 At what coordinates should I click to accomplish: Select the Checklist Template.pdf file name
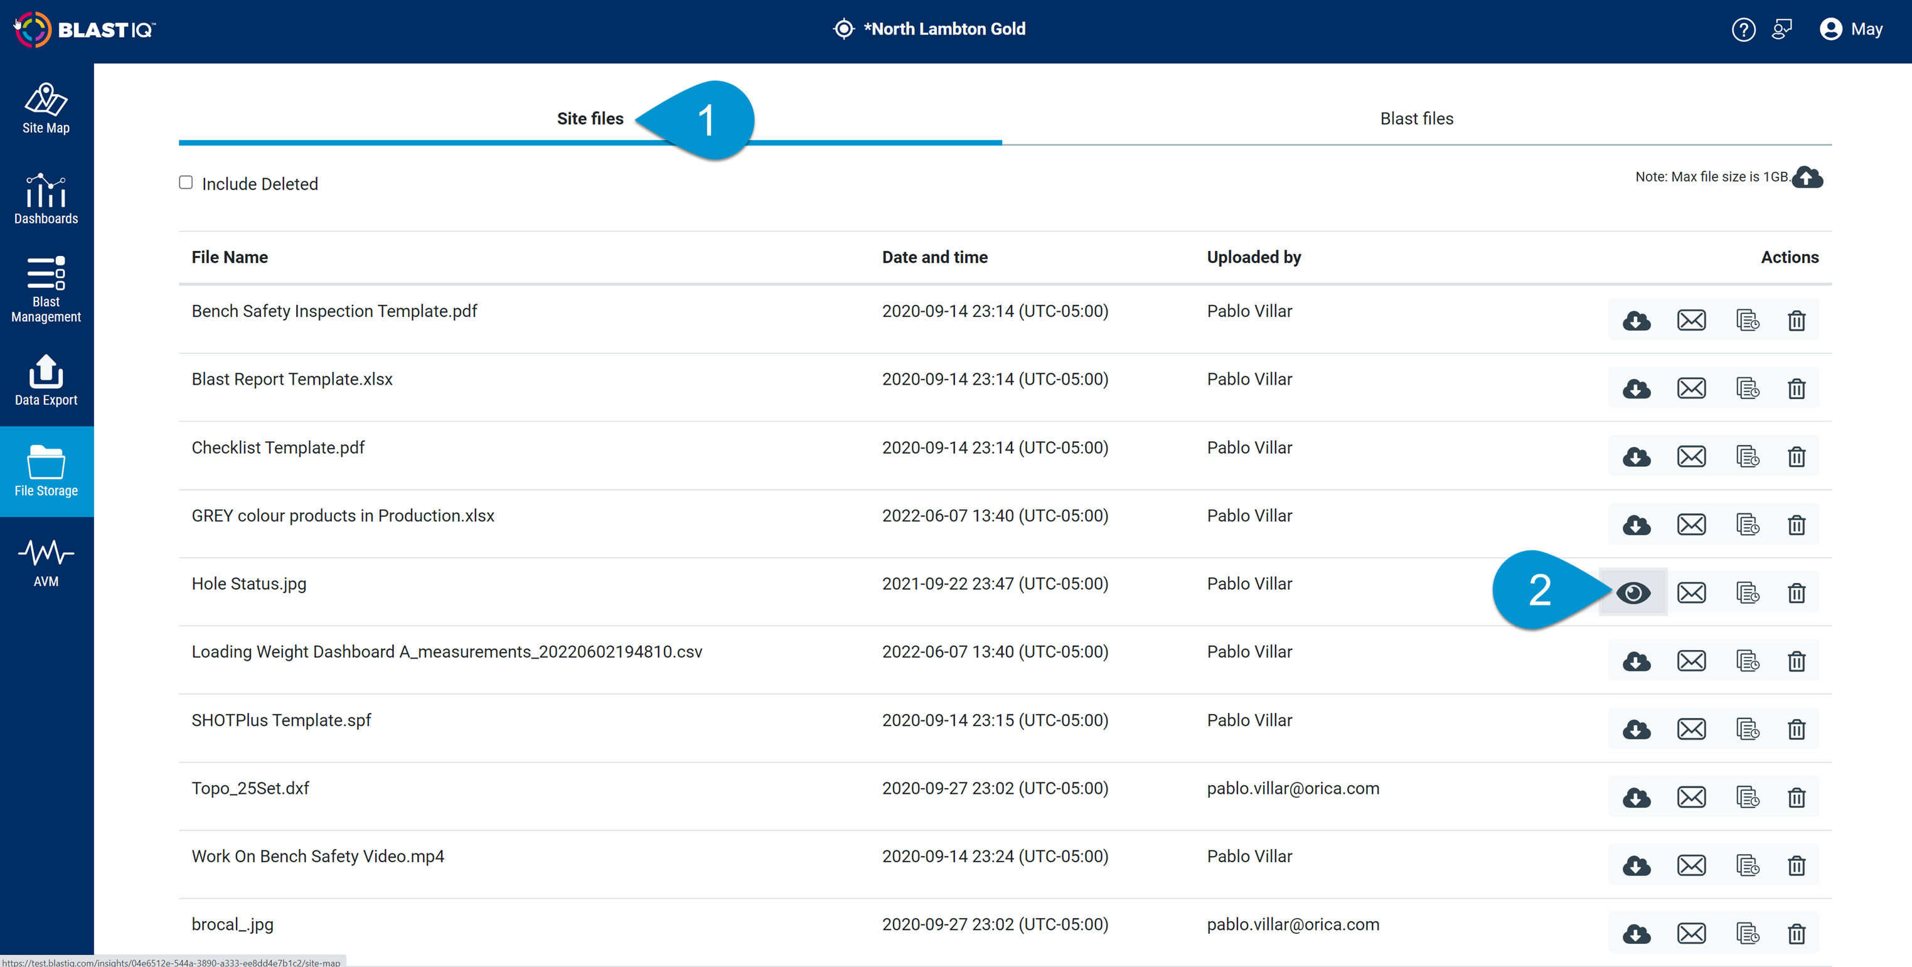coord(277,448)
